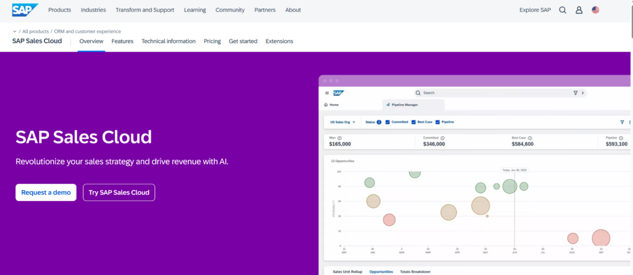Open the user account profile icon
Image resolution: width=633 pixels, height=275 pixels.
tap(579, 10)
